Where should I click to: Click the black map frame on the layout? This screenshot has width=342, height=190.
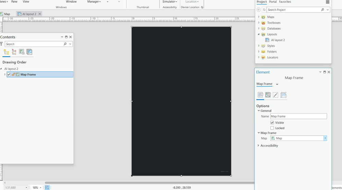click(181, 101)
